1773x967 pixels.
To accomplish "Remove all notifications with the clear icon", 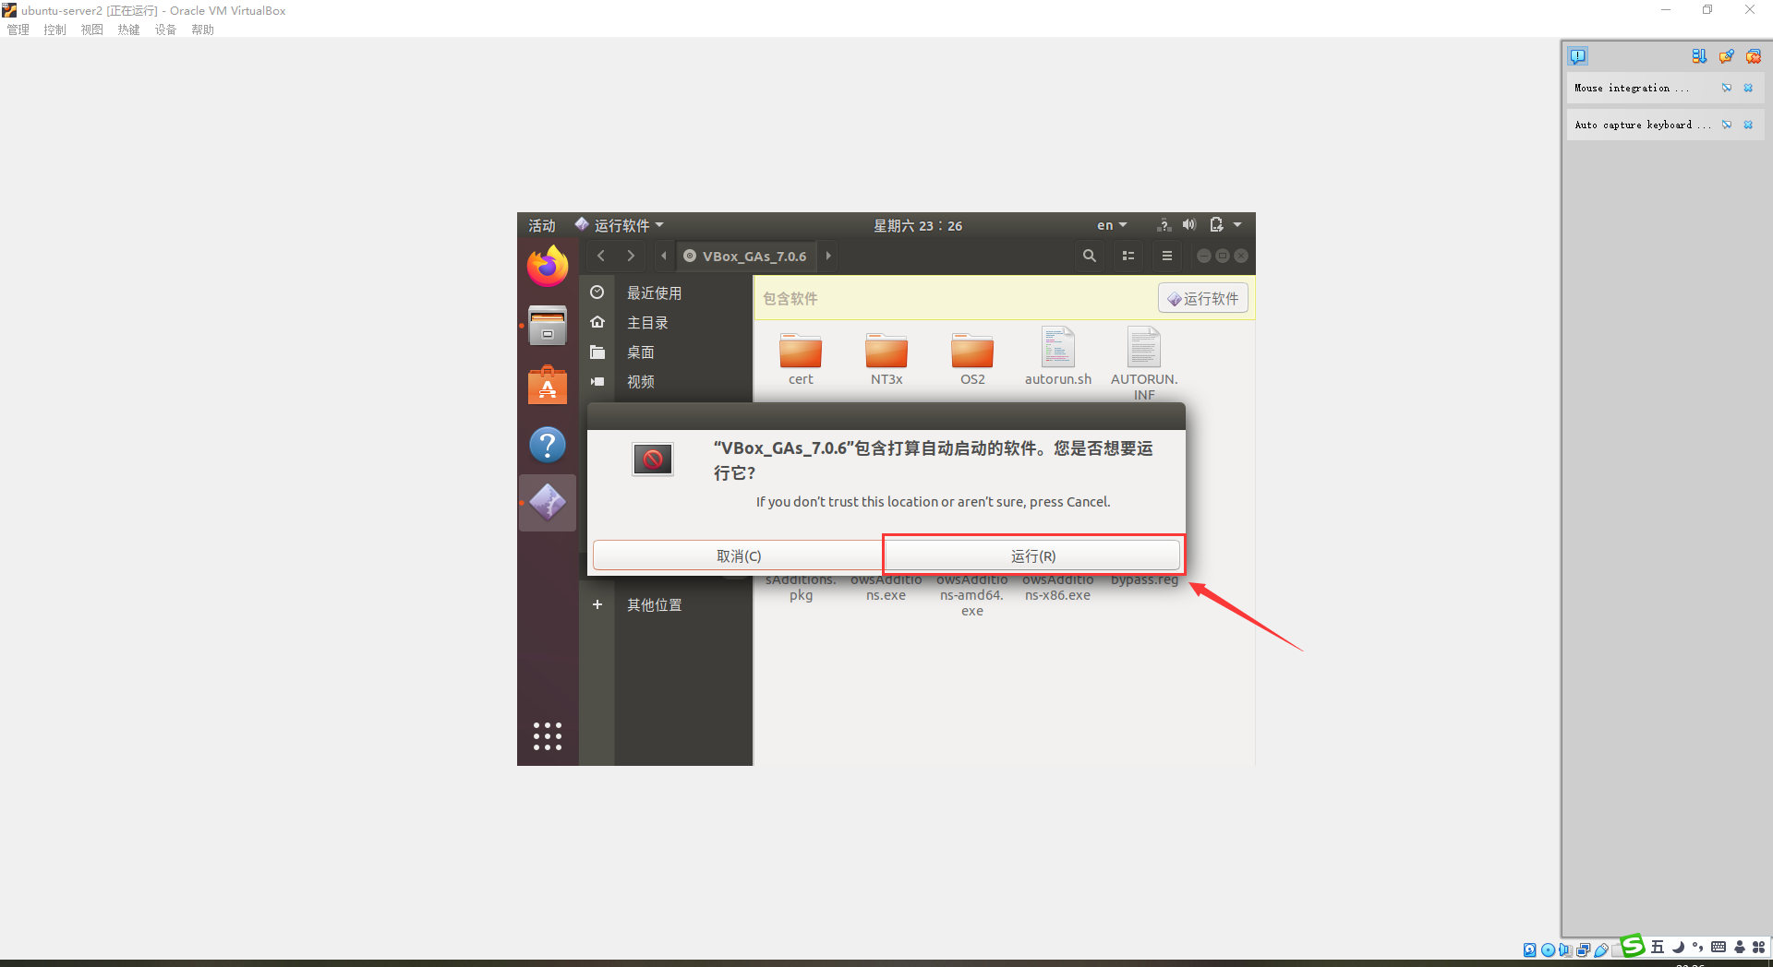I will coord(1753,56).
